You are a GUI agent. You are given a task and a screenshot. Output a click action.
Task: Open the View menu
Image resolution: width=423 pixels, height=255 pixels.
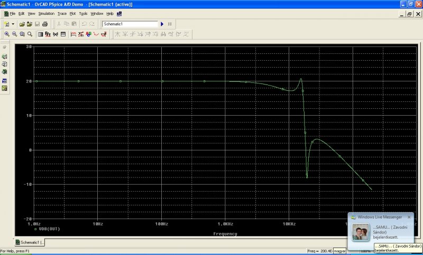click(31, 14)
